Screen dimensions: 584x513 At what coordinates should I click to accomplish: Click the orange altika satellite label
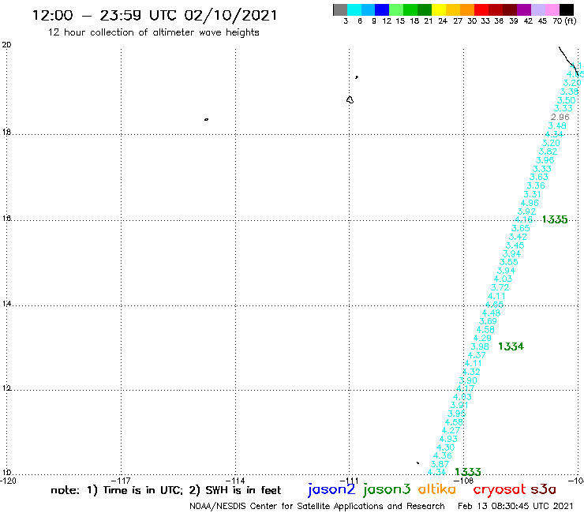(x=437, y=489)
